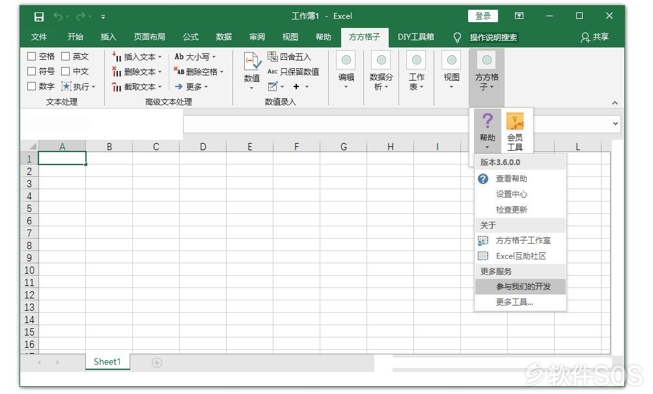The image size is (653, 394).
Task: Open the 文件 tab
Action: (38, 37)
